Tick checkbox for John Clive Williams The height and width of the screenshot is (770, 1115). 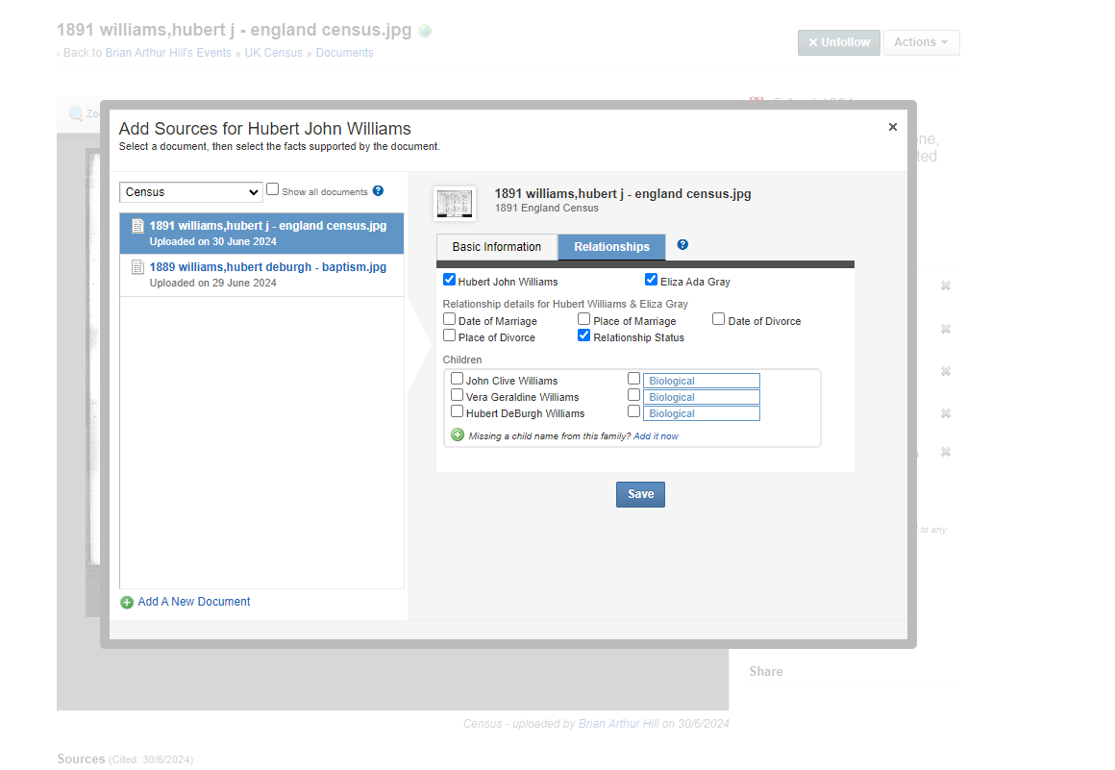(x=457, y=379)
